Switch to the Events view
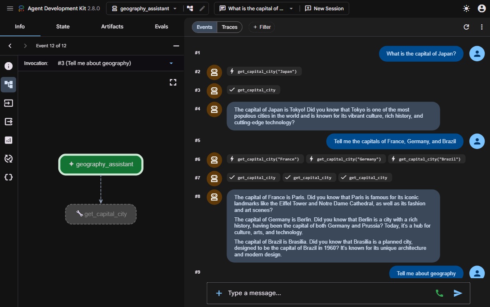This screenshot has height=307, width=490. point(204,27)
